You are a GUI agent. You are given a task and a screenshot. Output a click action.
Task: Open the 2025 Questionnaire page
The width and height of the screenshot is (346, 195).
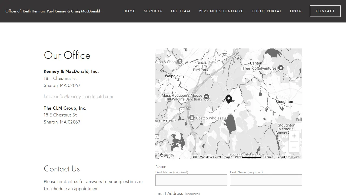[x=221, y=11]
